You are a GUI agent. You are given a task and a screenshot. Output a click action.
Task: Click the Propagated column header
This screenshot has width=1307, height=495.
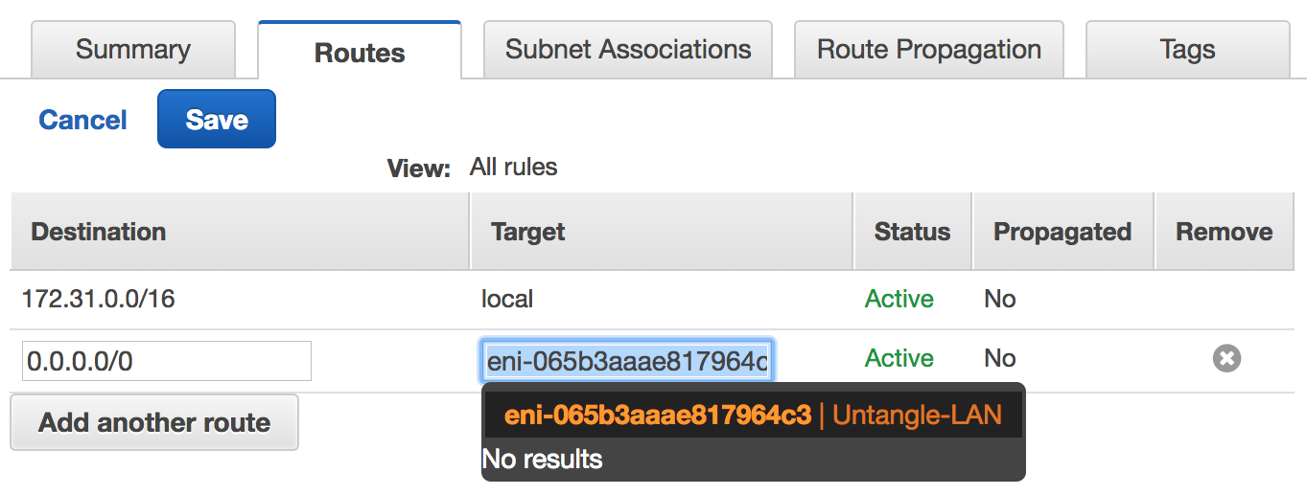1063,232
